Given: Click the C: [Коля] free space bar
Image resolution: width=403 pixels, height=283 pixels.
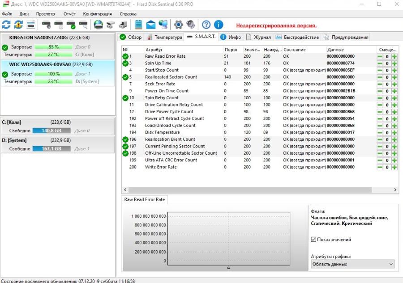Looking at the screenshot, I should pyautogui.click(x=51, y=131).
